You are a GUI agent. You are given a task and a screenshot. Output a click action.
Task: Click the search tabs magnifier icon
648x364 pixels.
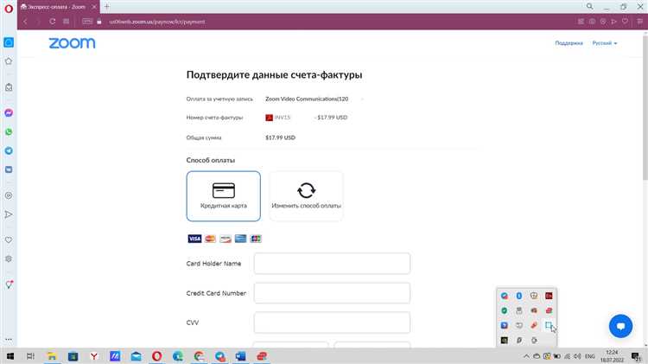[x=589, y=6]
